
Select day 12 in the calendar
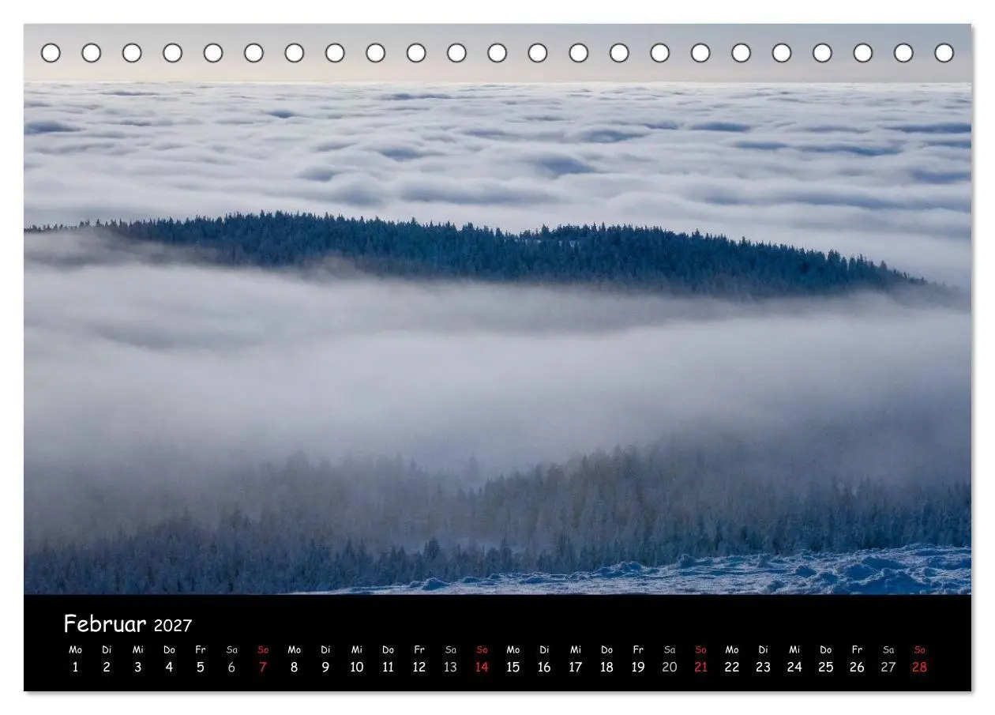coord(419,667)
